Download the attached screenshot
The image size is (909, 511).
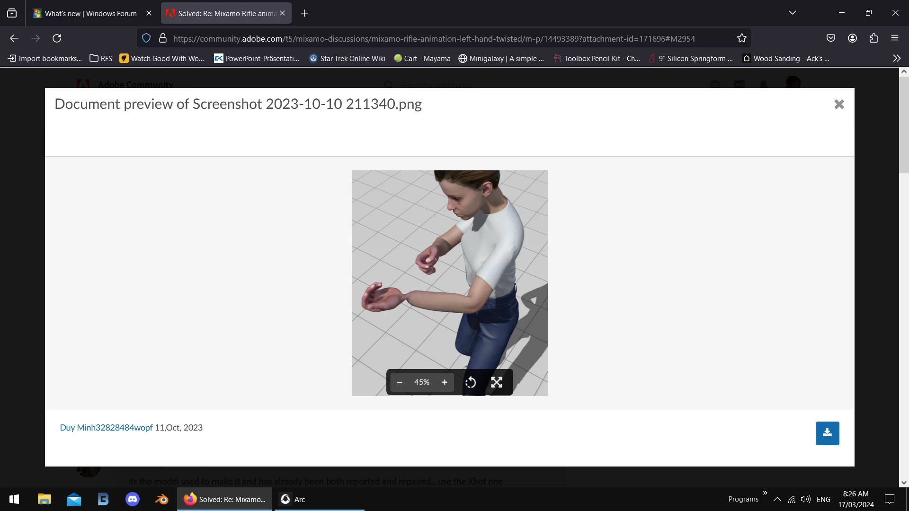(827, 433)
